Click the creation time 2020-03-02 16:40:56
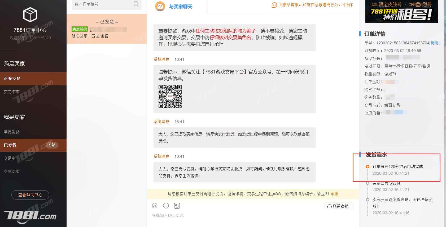Viewport: 446px width, 227px height. point(403,50)
